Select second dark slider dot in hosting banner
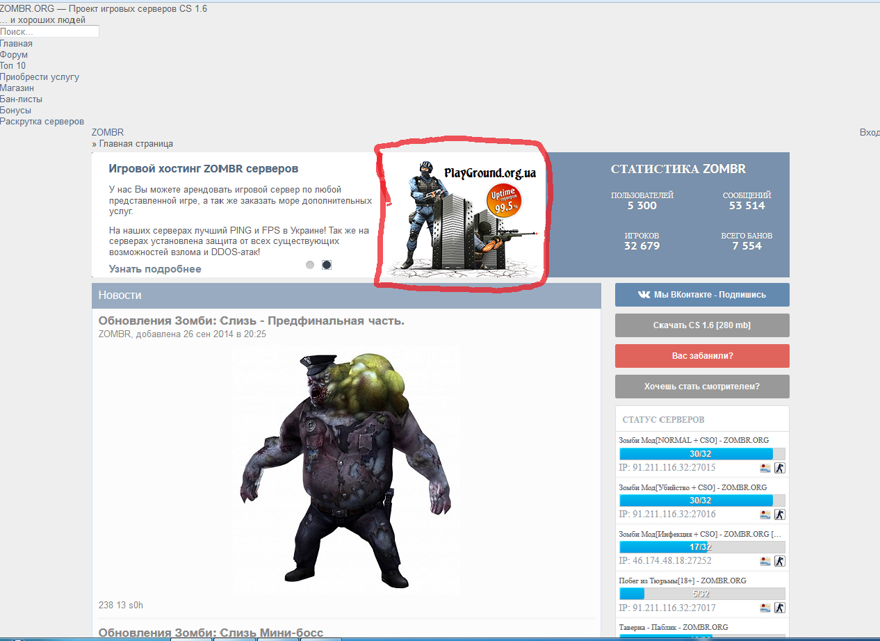Image resolution: width=880 pixels, height=641 pixels. [x=327, y=265]
